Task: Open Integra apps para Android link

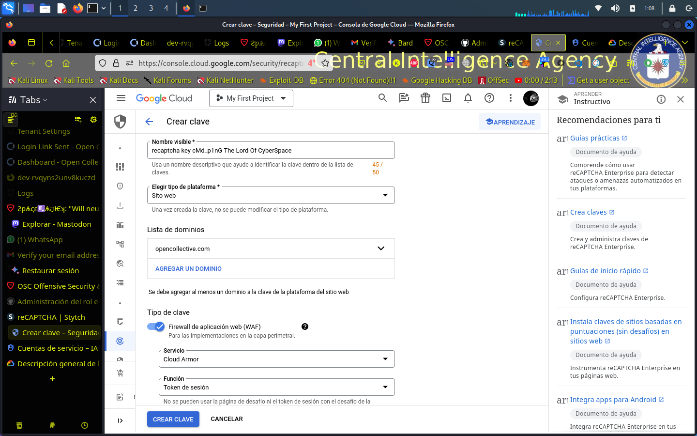Action: pyautogui.click(x=617, y=400)
